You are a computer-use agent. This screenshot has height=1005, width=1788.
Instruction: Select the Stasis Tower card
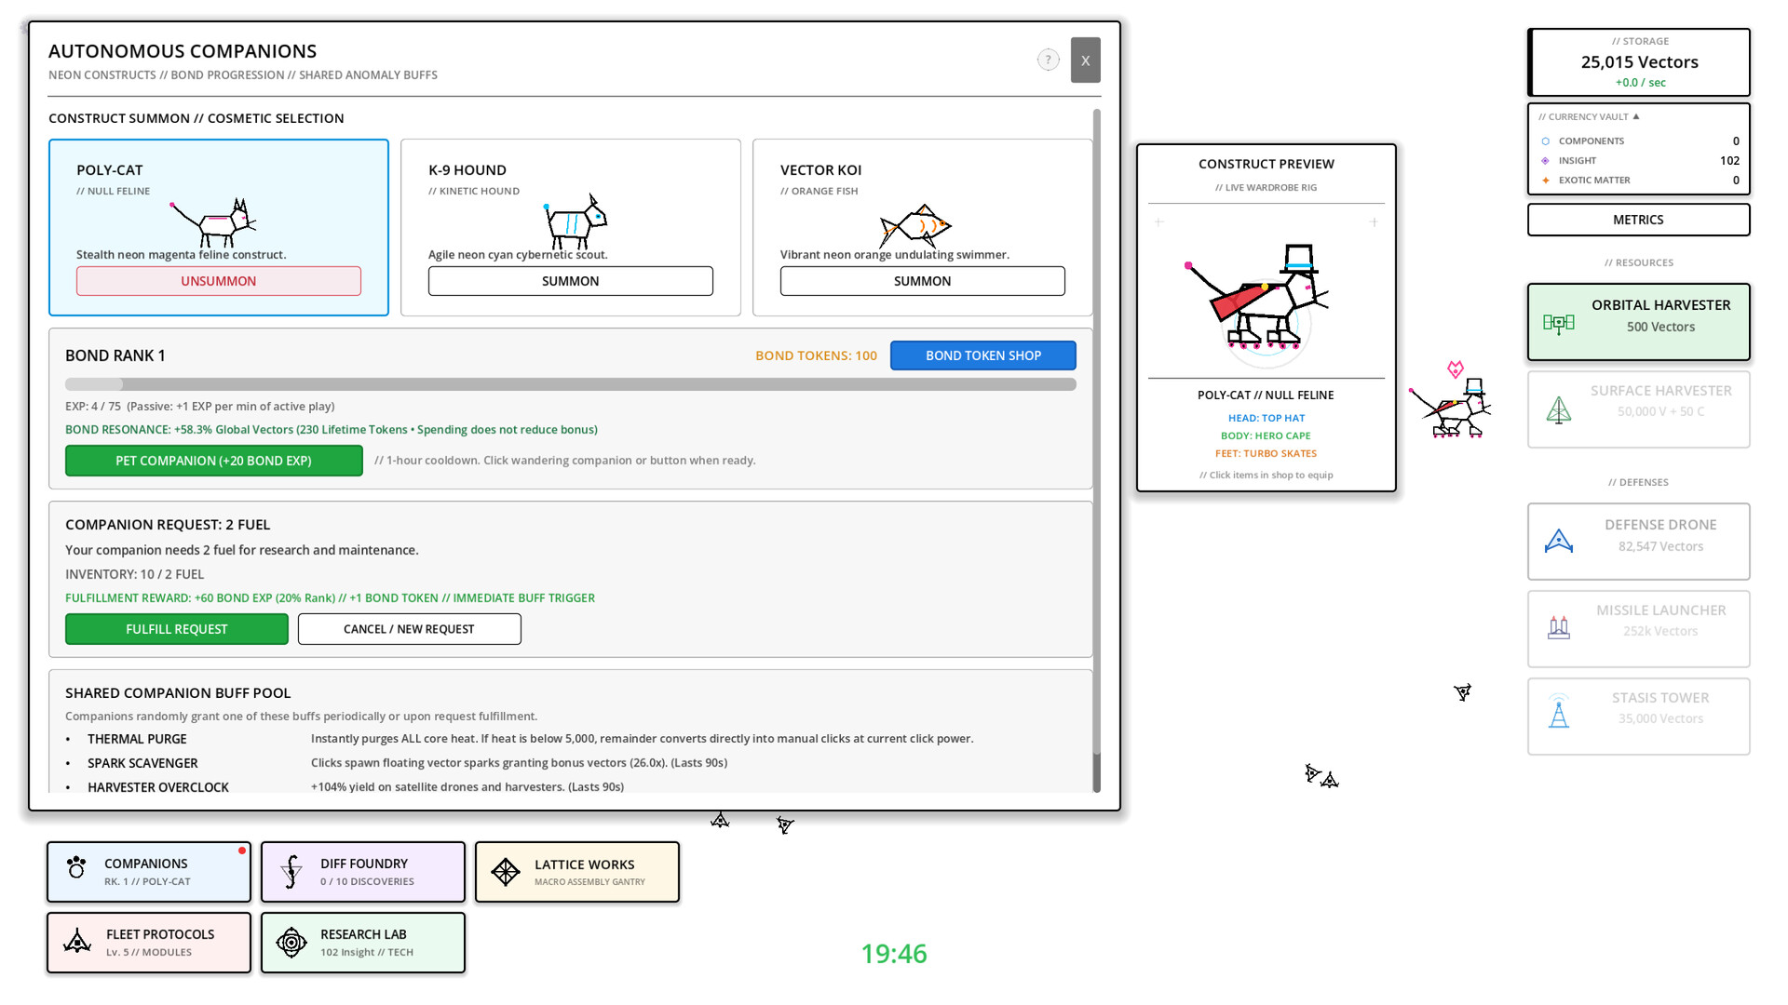click(1639, 717)
